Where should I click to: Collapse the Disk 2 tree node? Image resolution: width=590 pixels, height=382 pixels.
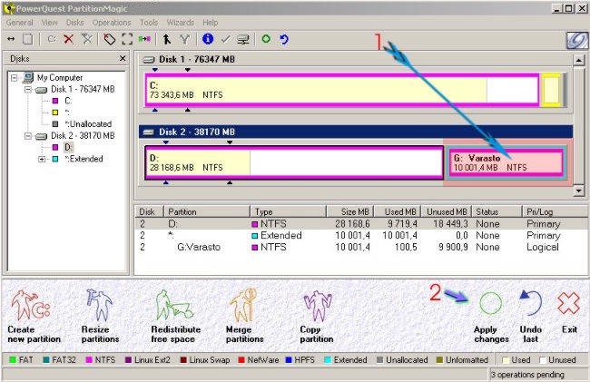click(28, 136)
